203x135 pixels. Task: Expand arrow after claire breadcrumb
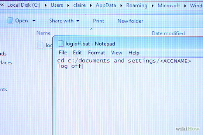point(91,6)
